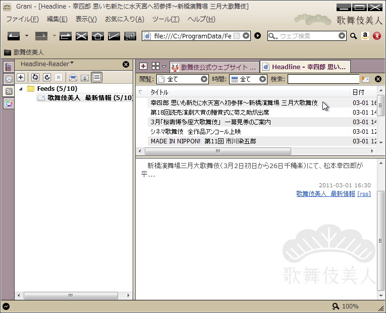Expand the address bar URL dropdown
386x313 pixels.
(x=246, y=36)
